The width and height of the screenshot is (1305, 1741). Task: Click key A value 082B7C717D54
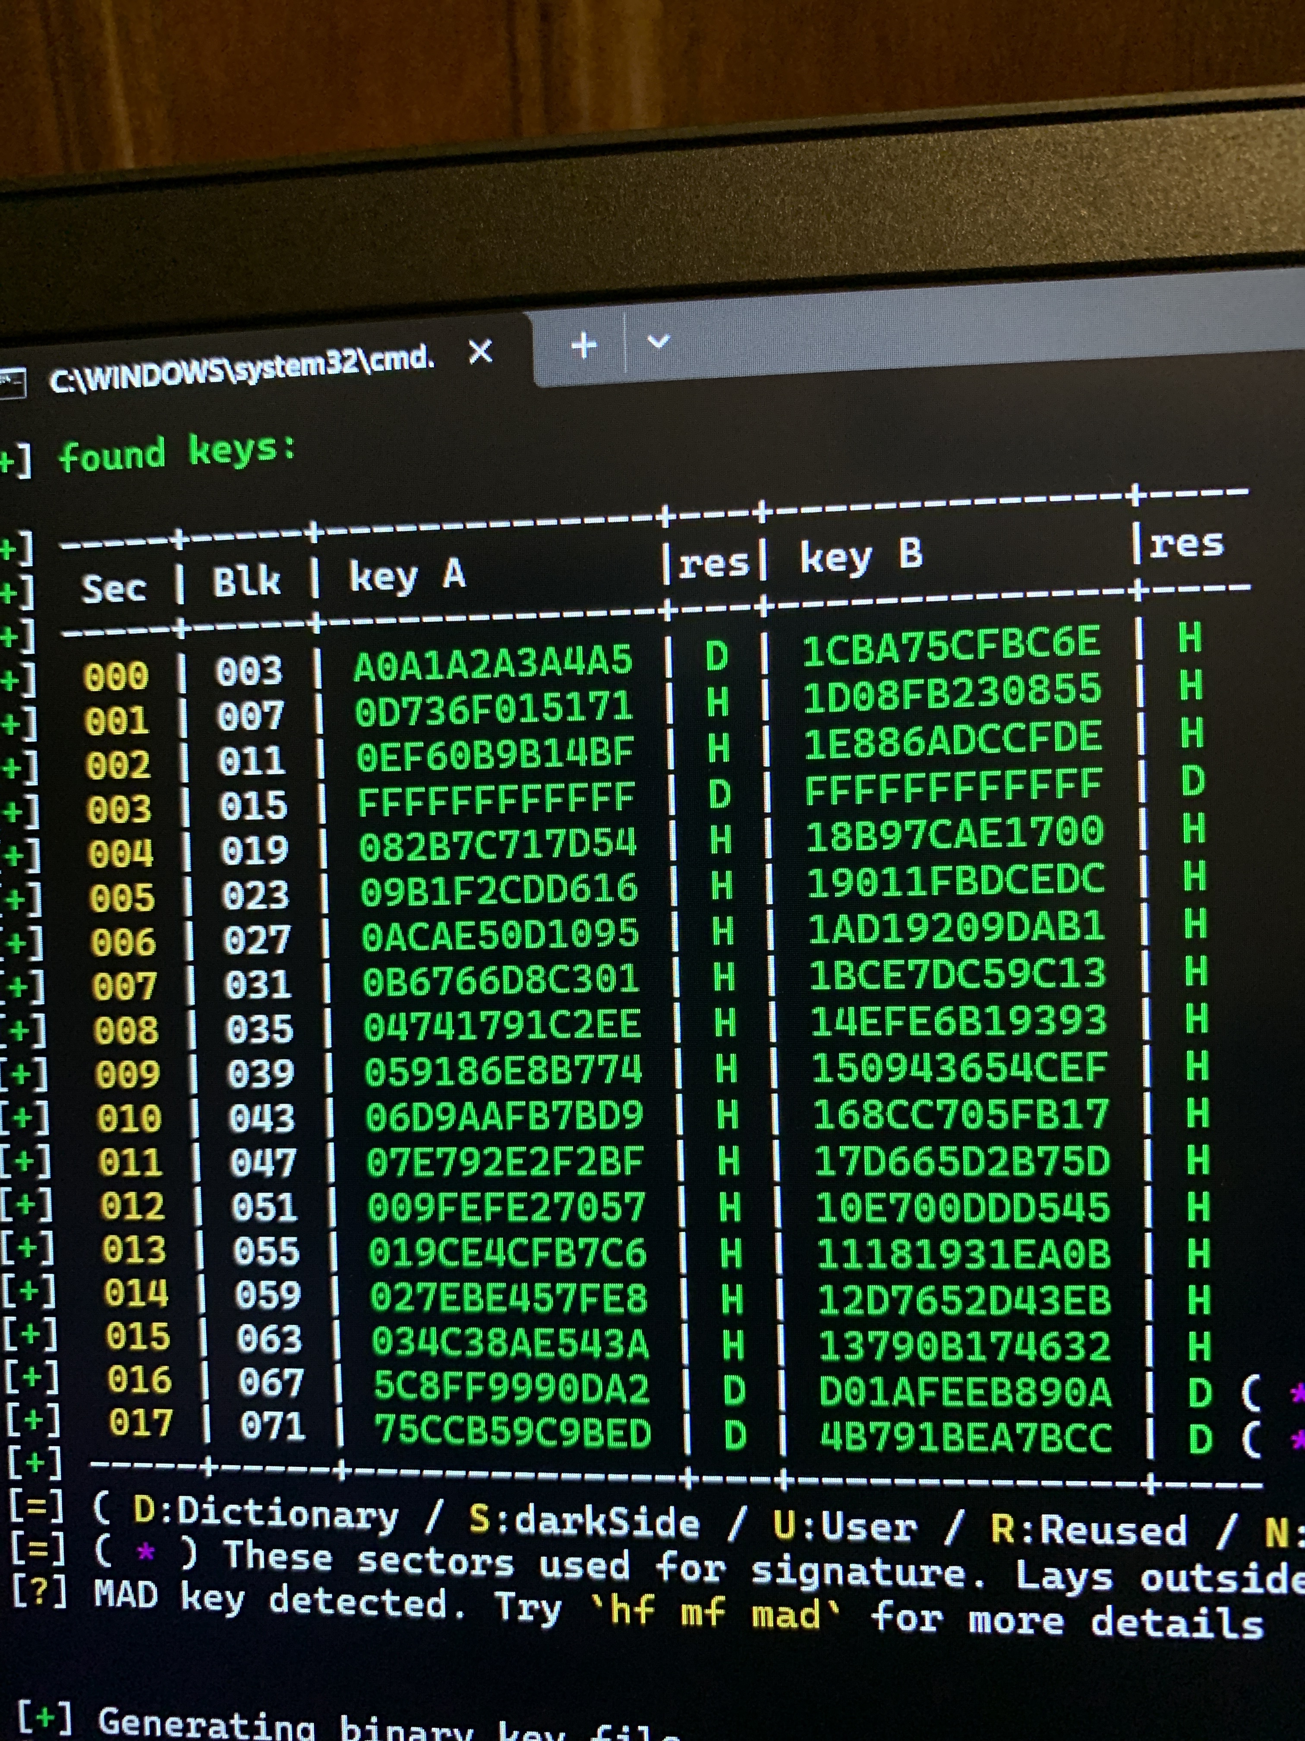497,845
